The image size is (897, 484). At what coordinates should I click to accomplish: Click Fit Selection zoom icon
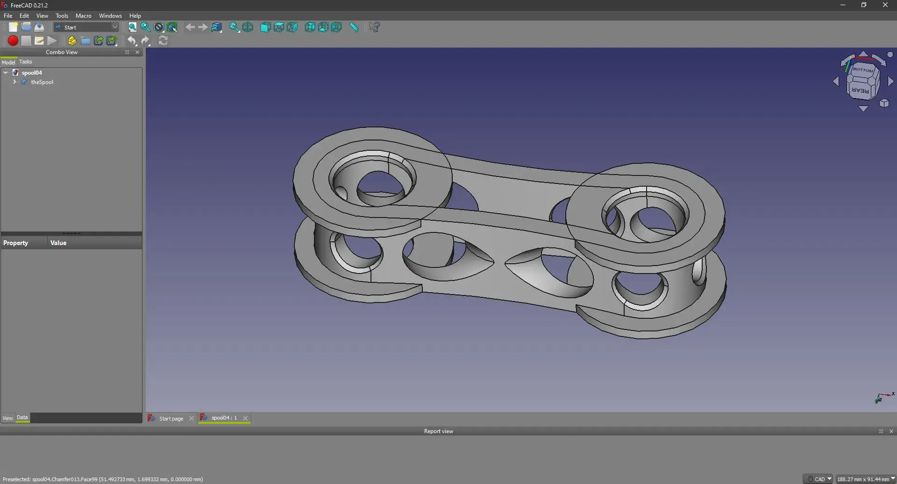(x=146, y=27)
